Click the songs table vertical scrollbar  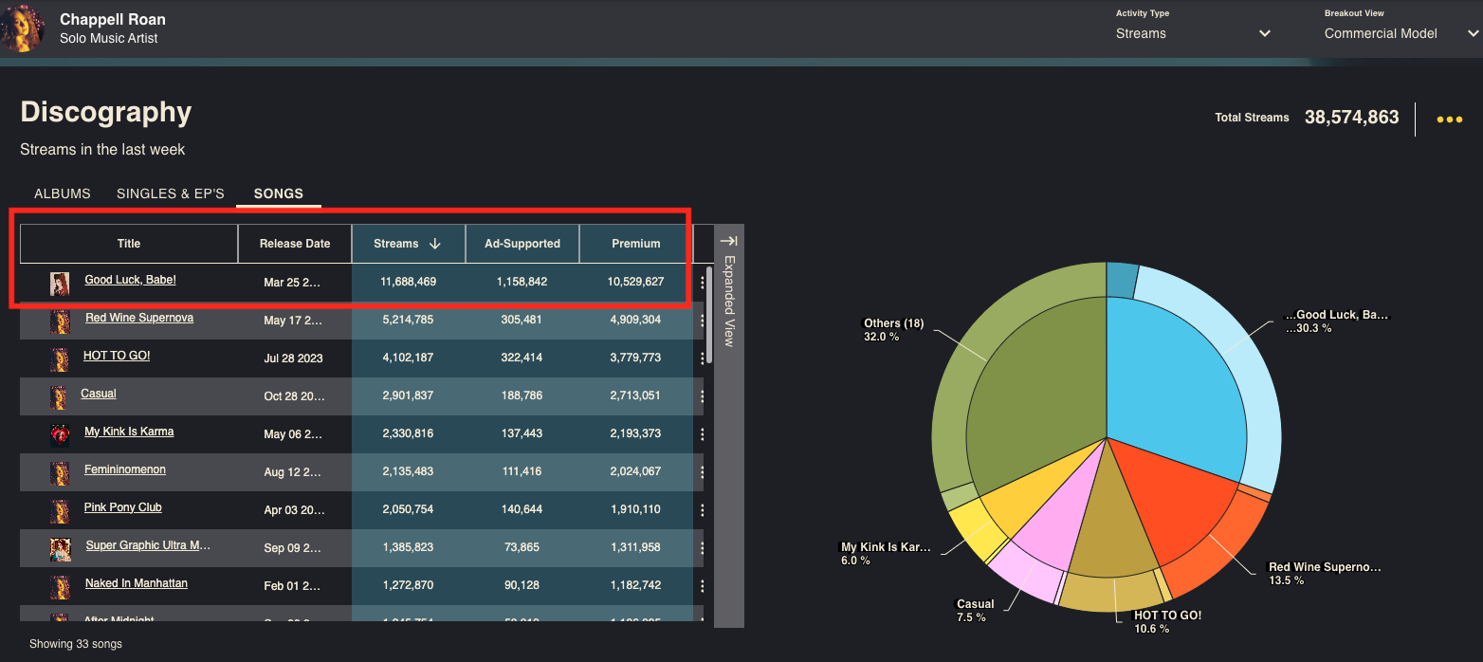pos(709,315)
